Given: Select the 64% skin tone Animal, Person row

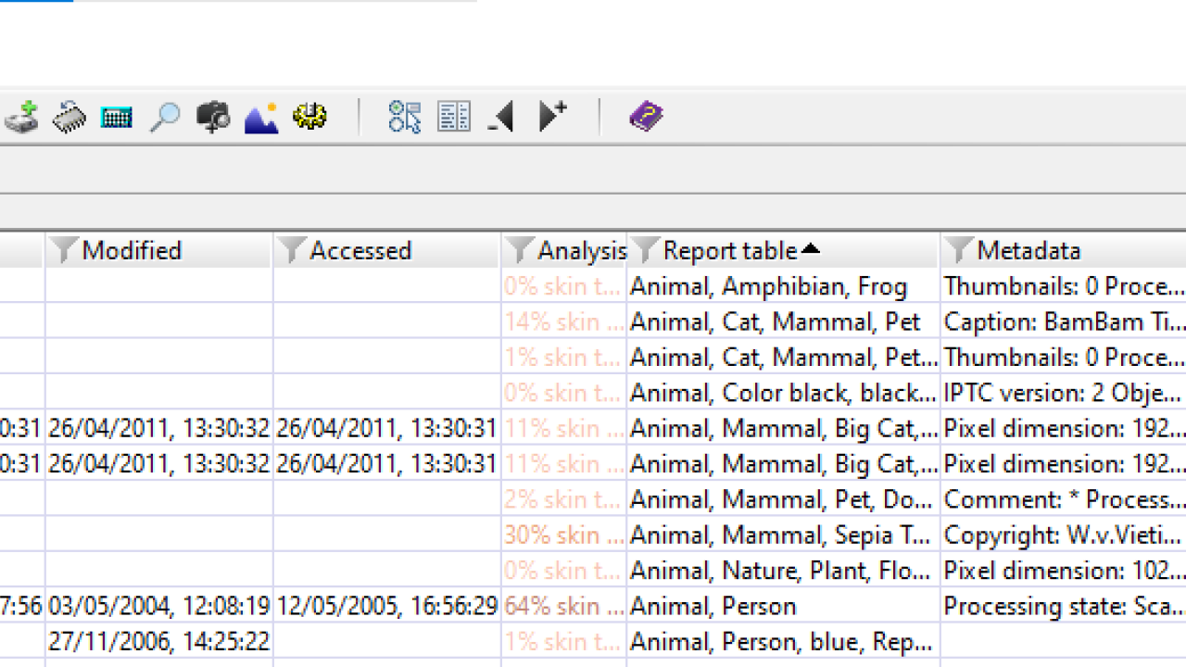Looking at the screenshot, I should [x=713, y=607].
